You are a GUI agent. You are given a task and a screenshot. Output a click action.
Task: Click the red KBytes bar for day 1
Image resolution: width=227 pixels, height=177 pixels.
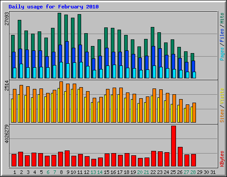[14, 160]
